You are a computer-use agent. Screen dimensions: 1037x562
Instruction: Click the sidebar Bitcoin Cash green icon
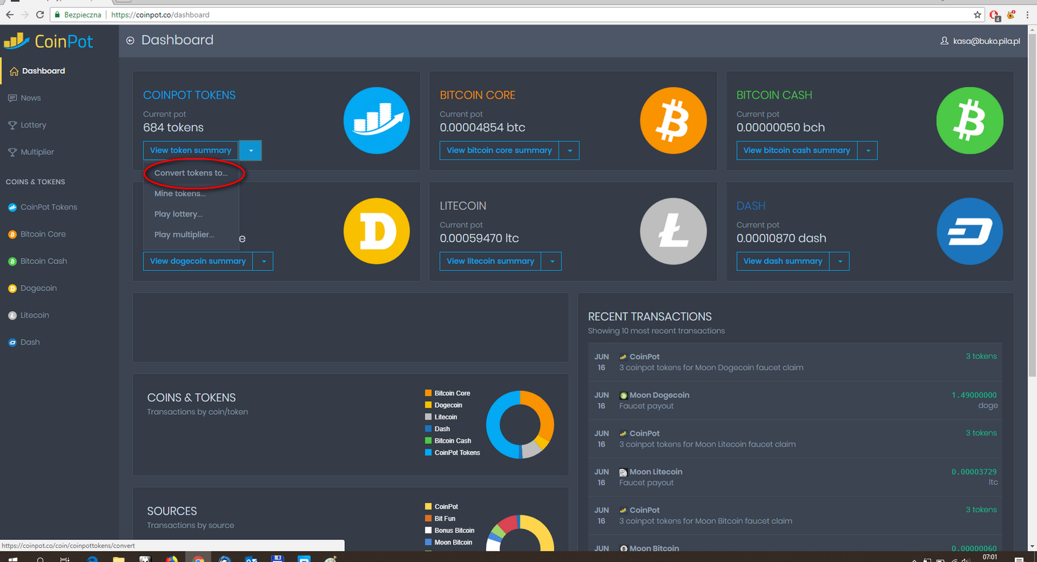12,261
